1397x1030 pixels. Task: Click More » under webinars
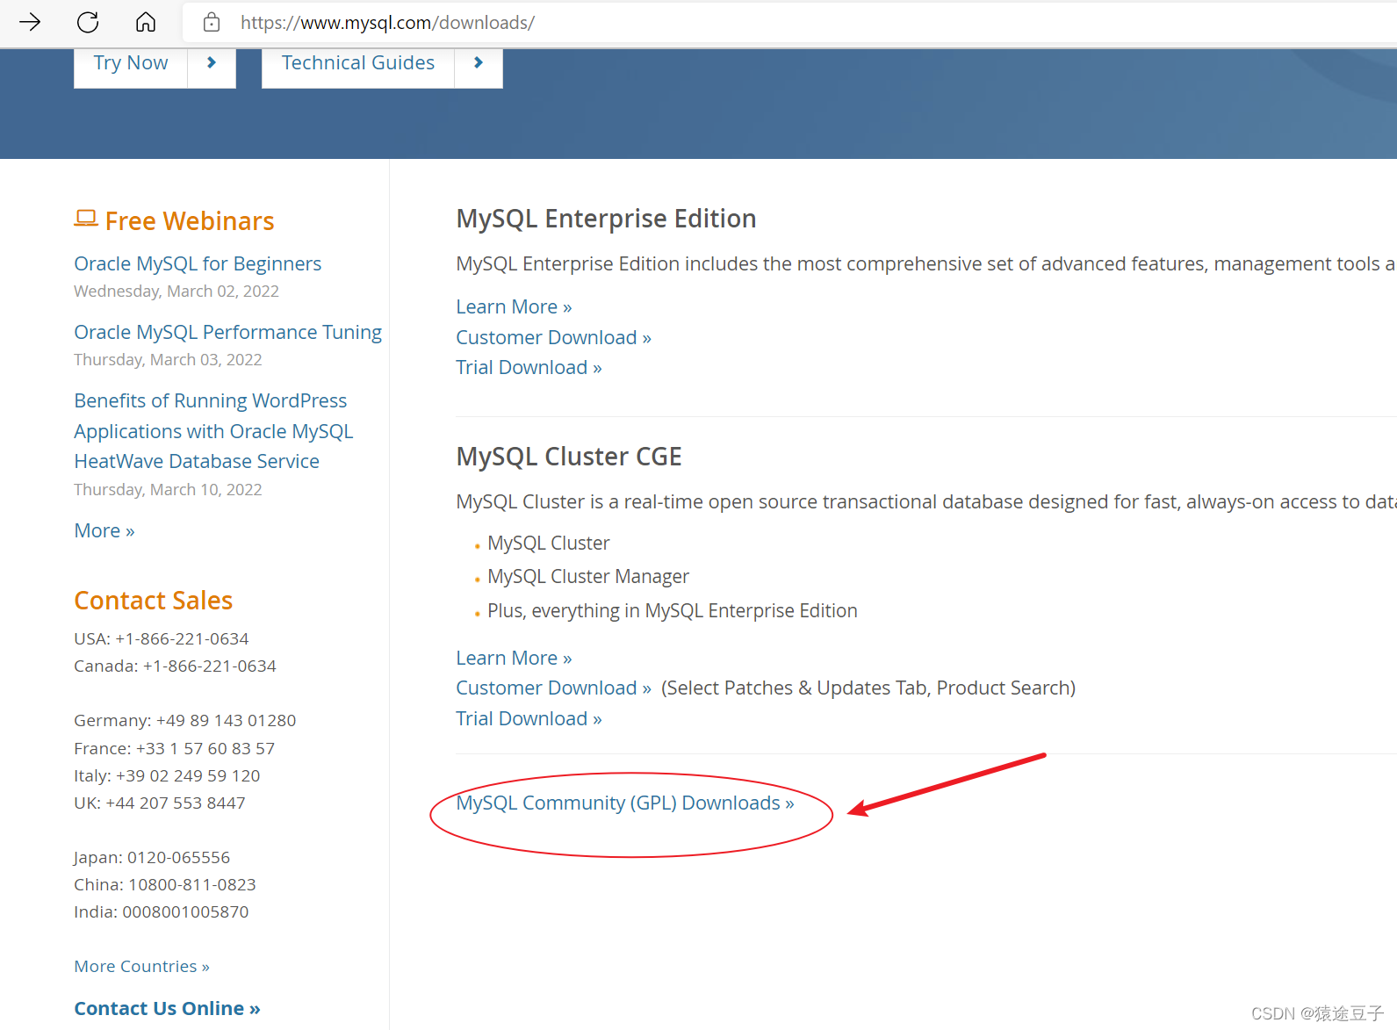104,530
